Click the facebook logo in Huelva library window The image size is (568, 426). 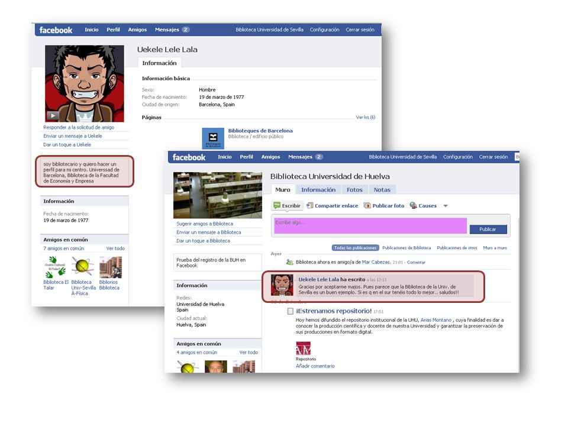point(189,157)
